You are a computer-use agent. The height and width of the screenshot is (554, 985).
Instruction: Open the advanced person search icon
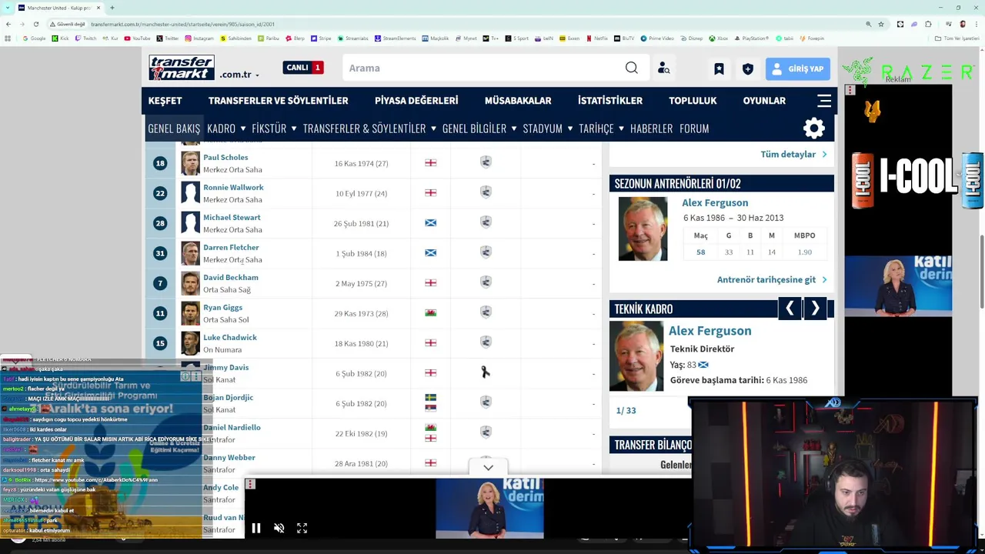point(663,68)
